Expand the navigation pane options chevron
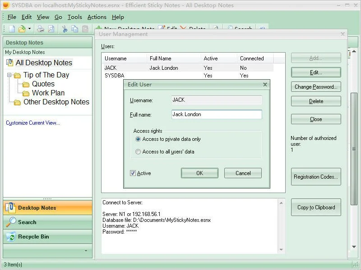 86,251
